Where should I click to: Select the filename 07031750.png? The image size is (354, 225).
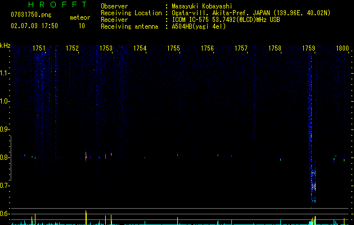pyautogui.click(x=31, y=15)
